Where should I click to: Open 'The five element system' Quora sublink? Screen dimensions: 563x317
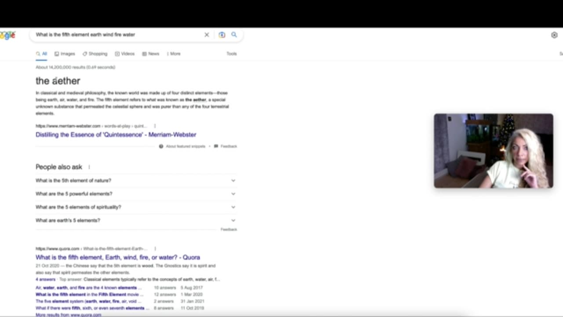[x=89, y=301]
